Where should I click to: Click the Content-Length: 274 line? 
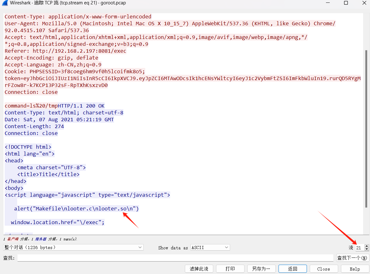tap(34, 126)
